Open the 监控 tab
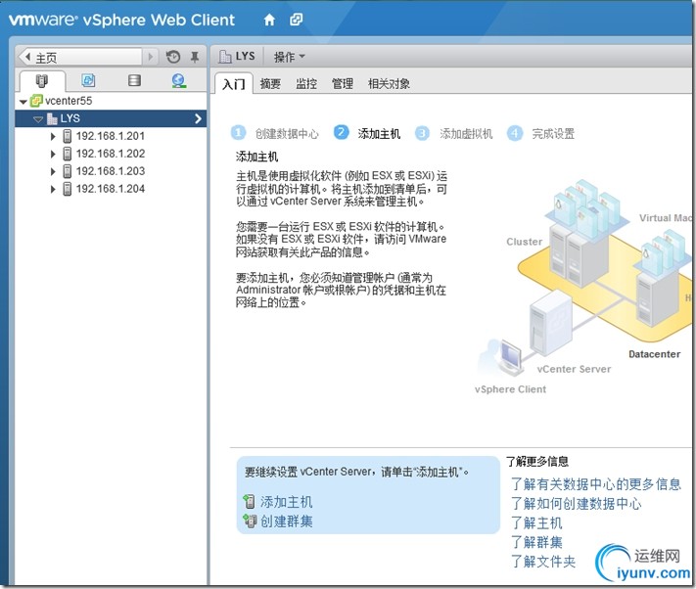Image resolution: width=696 pixels, height=589 pixels. [306, 84]
